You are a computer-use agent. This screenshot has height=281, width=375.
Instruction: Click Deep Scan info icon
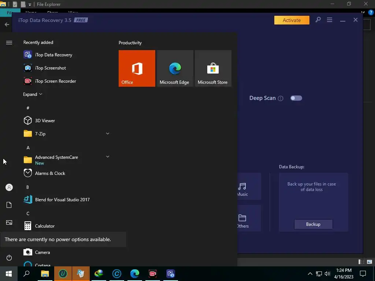click(x=281, y=98)
